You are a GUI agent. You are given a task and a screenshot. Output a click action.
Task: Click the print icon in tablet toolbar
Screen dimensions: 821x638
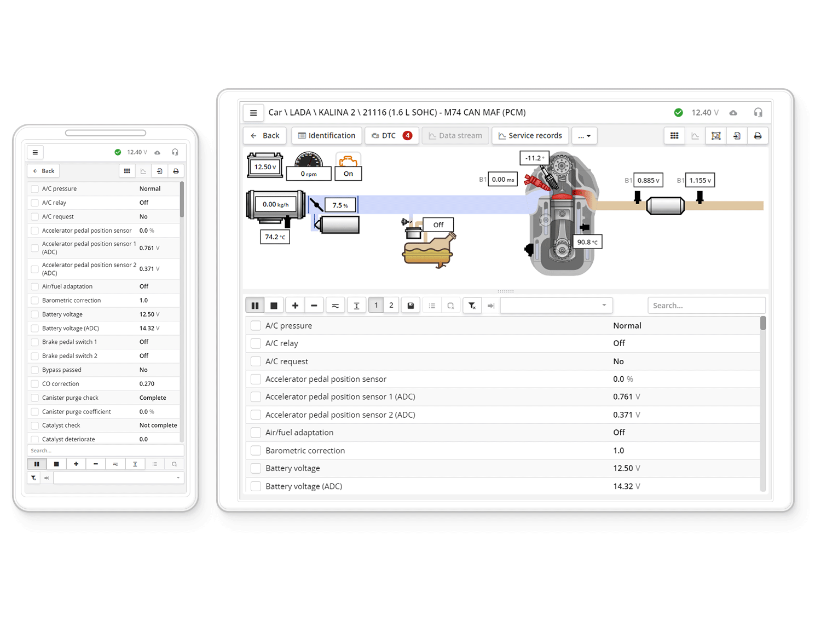[x=758, y=136]
